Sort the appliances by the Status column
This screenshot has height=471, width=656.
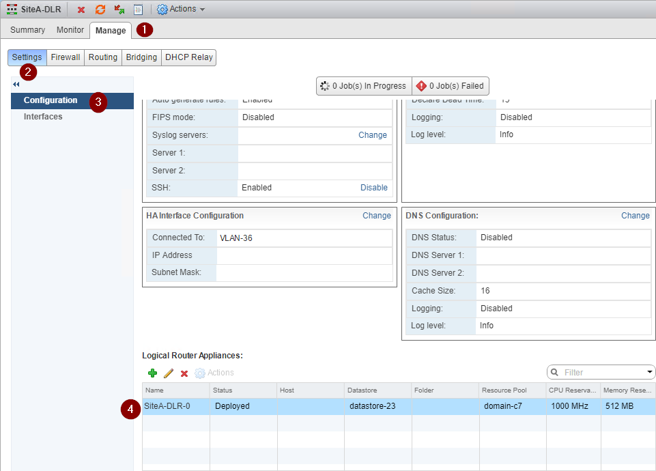tap(244, 390)
